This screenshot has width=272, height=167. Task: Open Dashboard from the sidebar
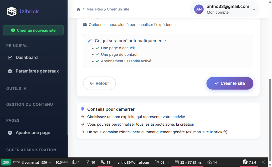point(26,58)
